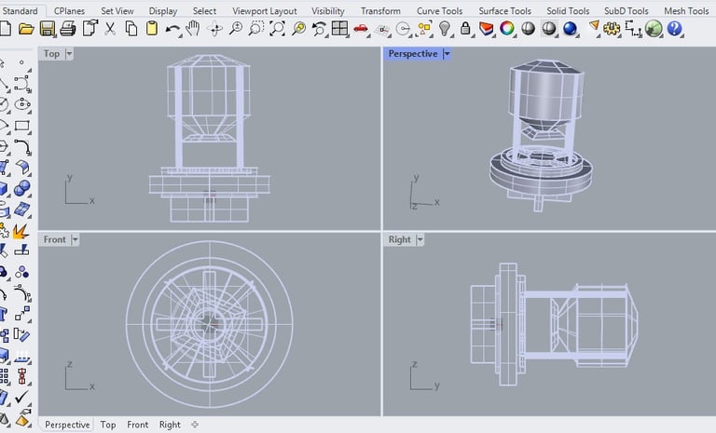Select the Ellipse tool in sidebar
Screen dimensions: 716x433
coord(22,104)
